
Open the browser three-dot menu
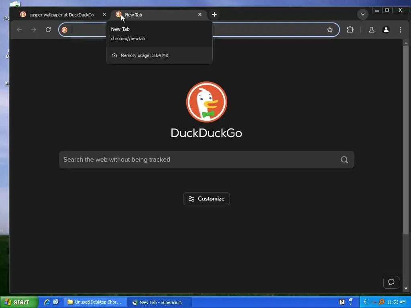[x=400, y=30]
